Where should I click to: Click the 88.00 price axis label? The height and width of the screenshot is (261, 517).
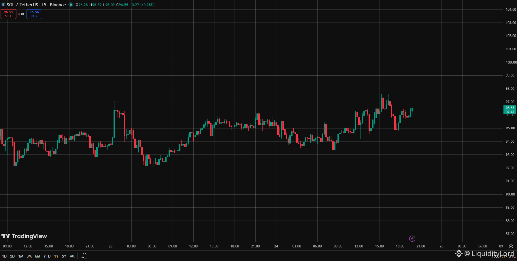(x=510, y=221)
